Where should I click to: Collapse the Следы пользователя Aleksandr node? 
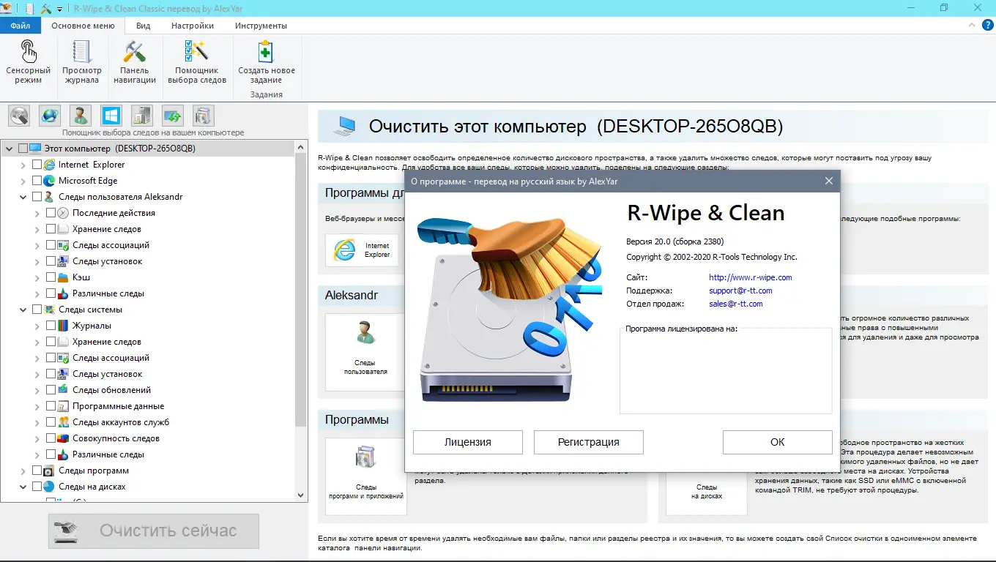23,197
